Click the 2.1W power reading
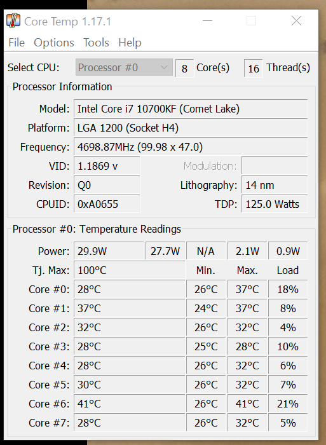The width and height of the screenshot is (326, 445). point(247,251)
